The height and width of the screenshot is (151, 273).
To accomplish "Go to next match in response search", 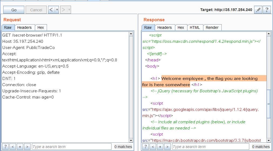I will point(167,147).
